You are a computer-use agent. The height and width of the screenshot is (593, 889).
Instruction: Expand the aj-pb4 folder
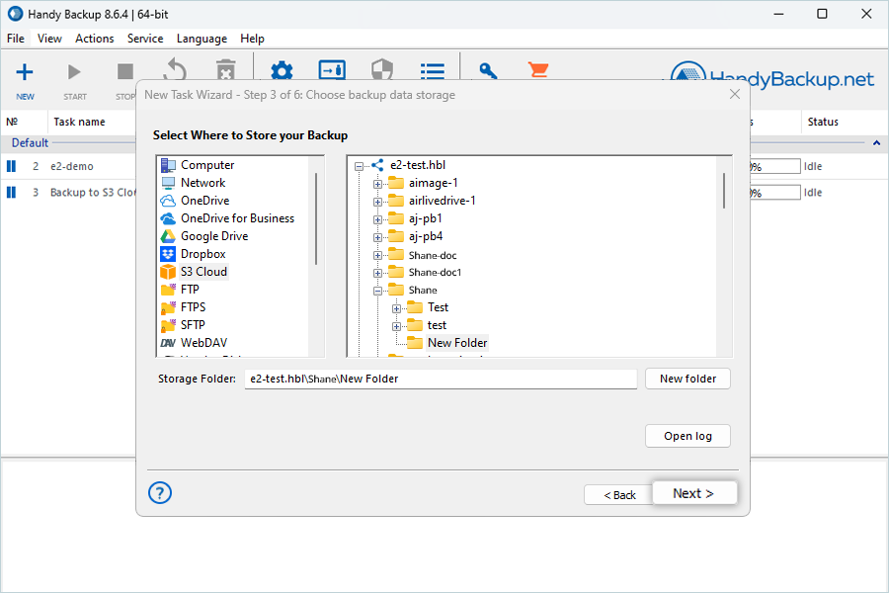coord(377,237)
